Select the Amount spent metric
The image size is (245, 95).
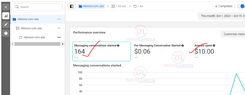point(205,51)
